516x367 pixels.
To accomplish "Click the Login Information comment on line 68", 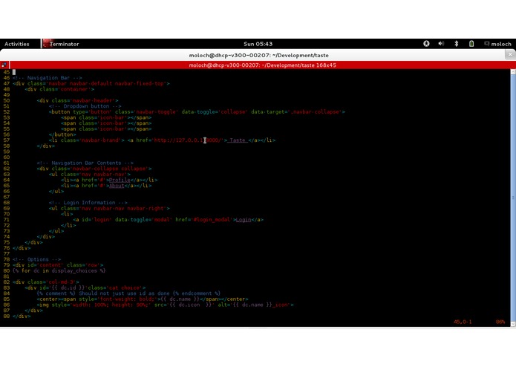I will pyautogui.click(x=88, y=203).
